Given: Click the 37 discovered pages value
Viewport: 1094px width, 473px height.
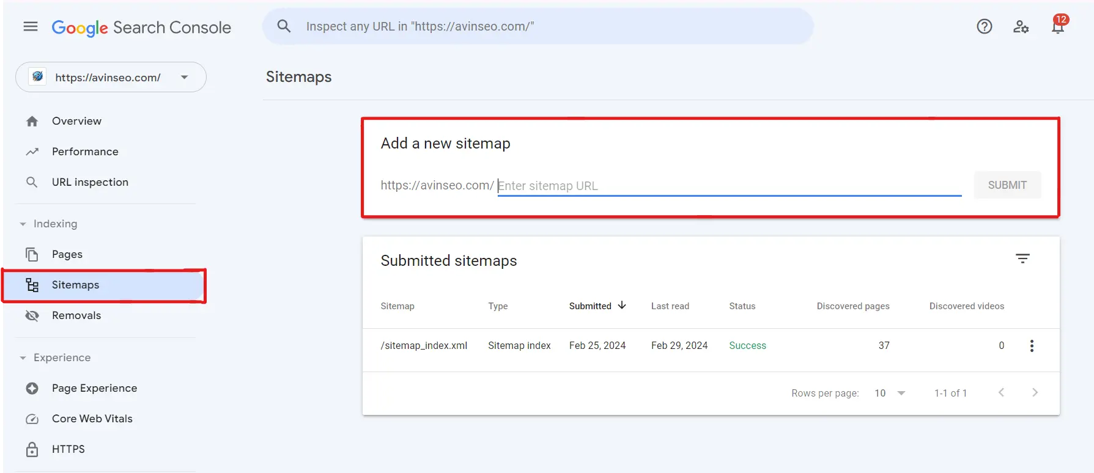Looking at the screenshot, I should [884, 345].
